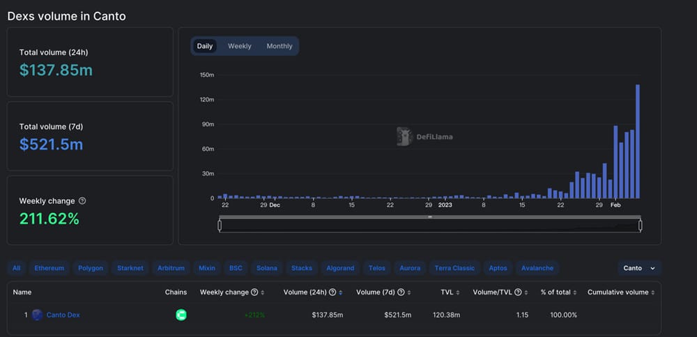Viewport: 697px width, 337px height.
Task: Open the Canto chain dropdown
Action: (639, 268)
